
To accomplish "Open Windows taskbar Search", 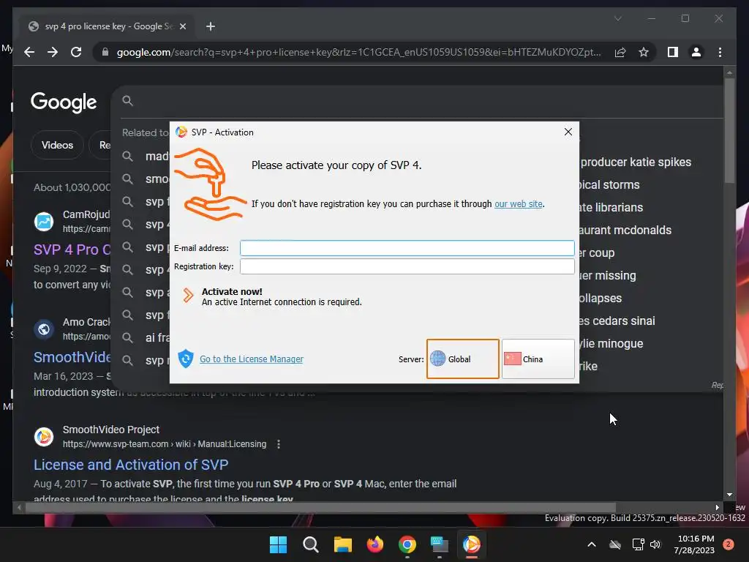I will [310, 544].
